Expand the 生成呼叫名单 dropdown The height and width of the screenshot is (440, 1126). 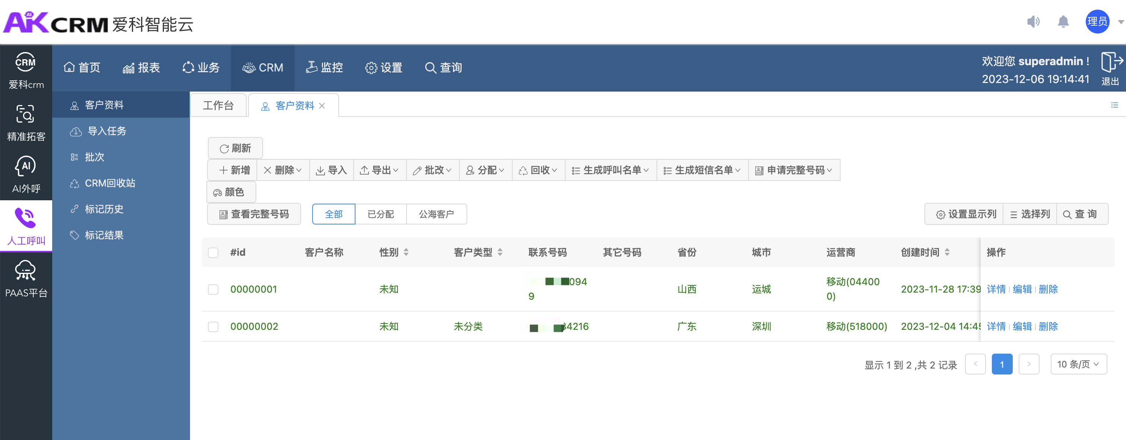611,170
